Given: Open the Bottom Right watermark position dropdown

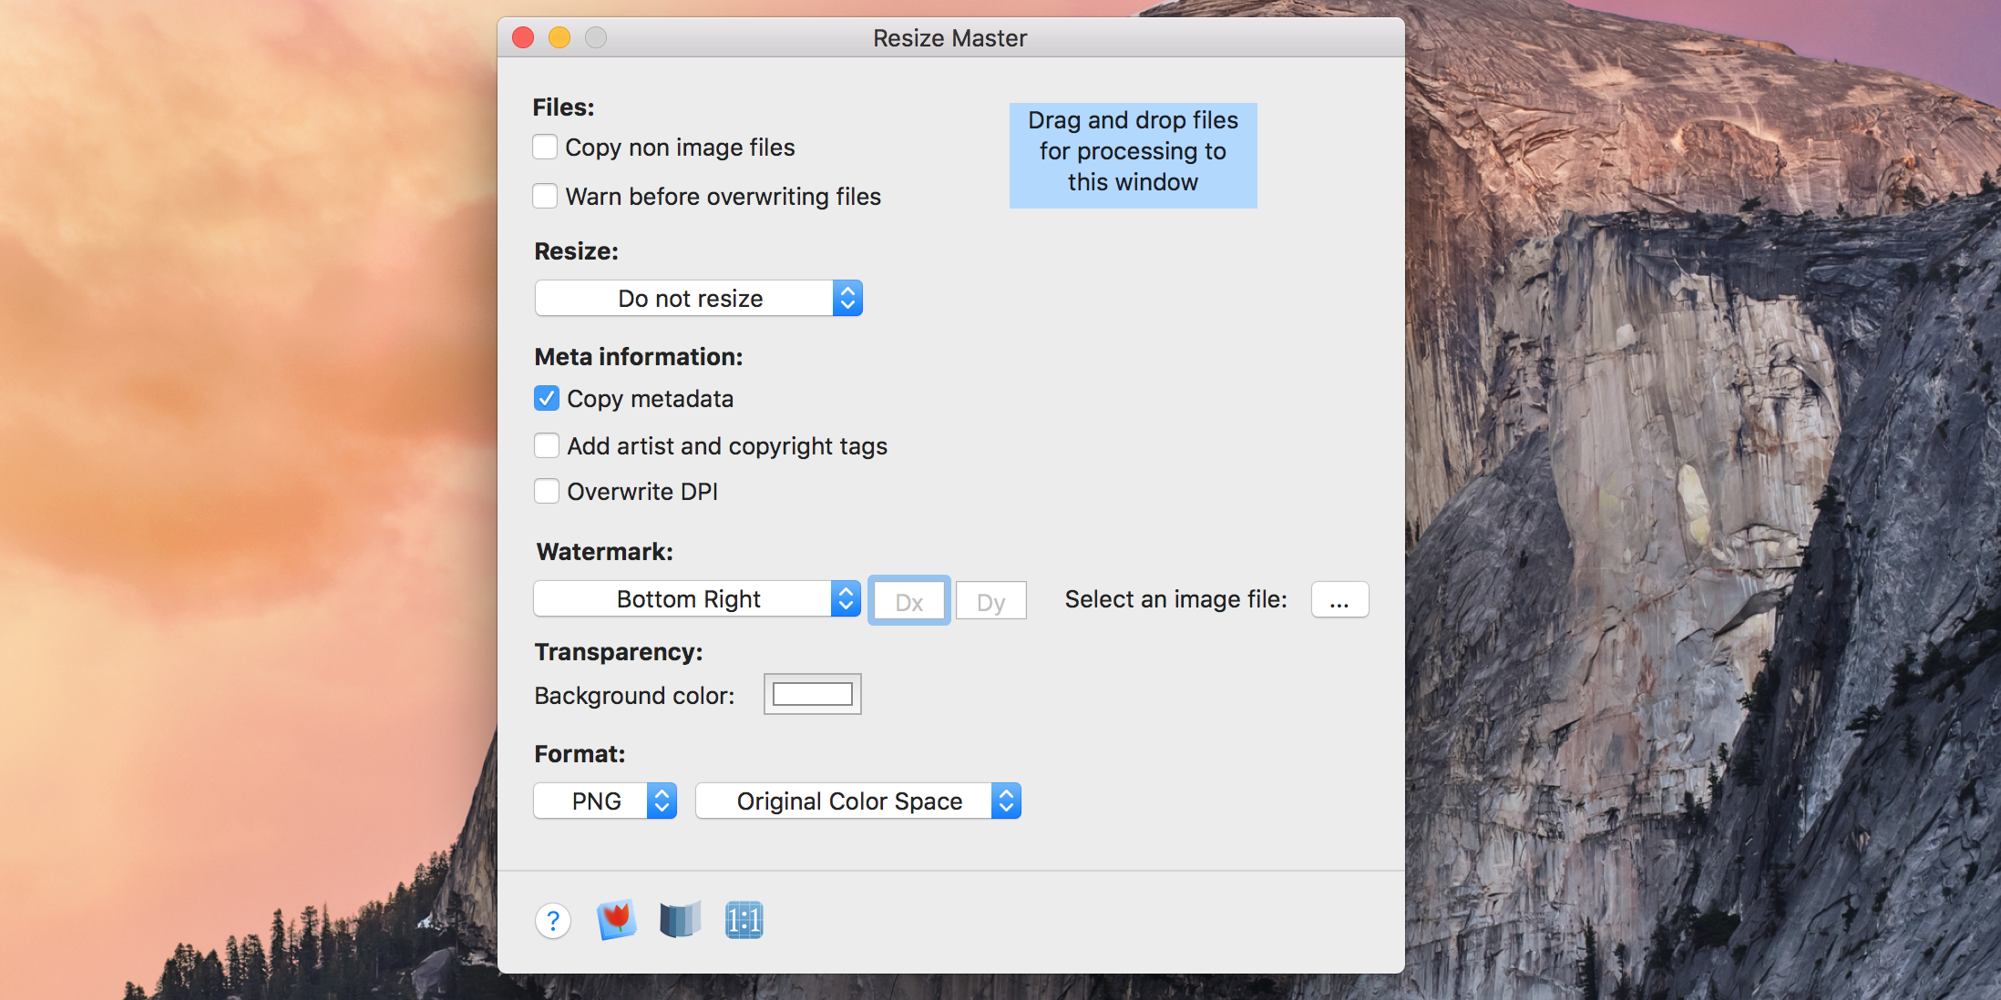Looking at the screenshot, I should 696,599.
